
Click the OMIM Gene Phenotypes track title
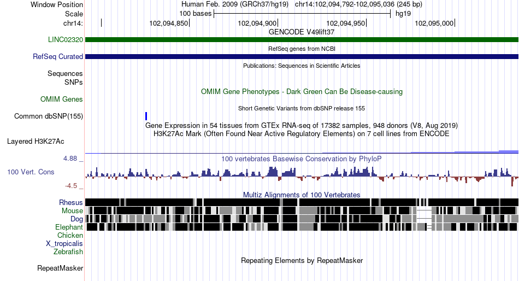click(302, 91)
